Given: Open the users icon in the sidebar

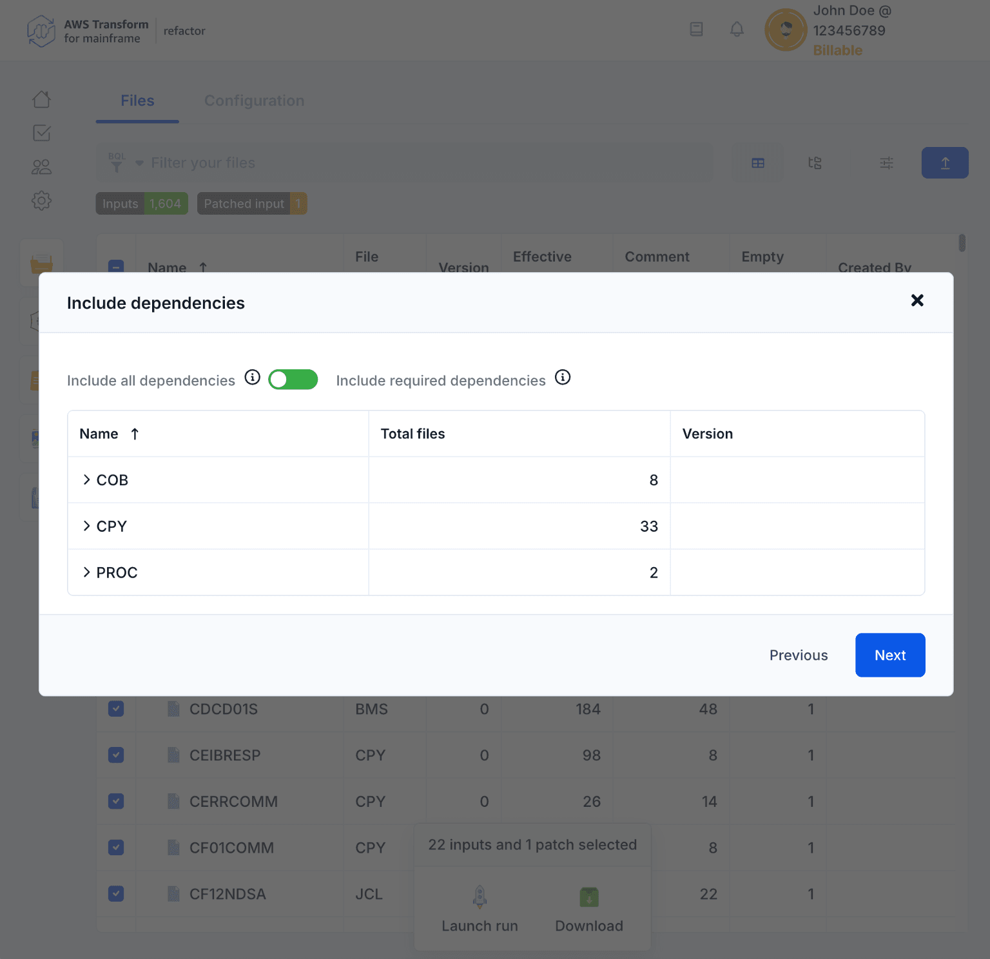Looking at the screenshot, I should 41,167.
